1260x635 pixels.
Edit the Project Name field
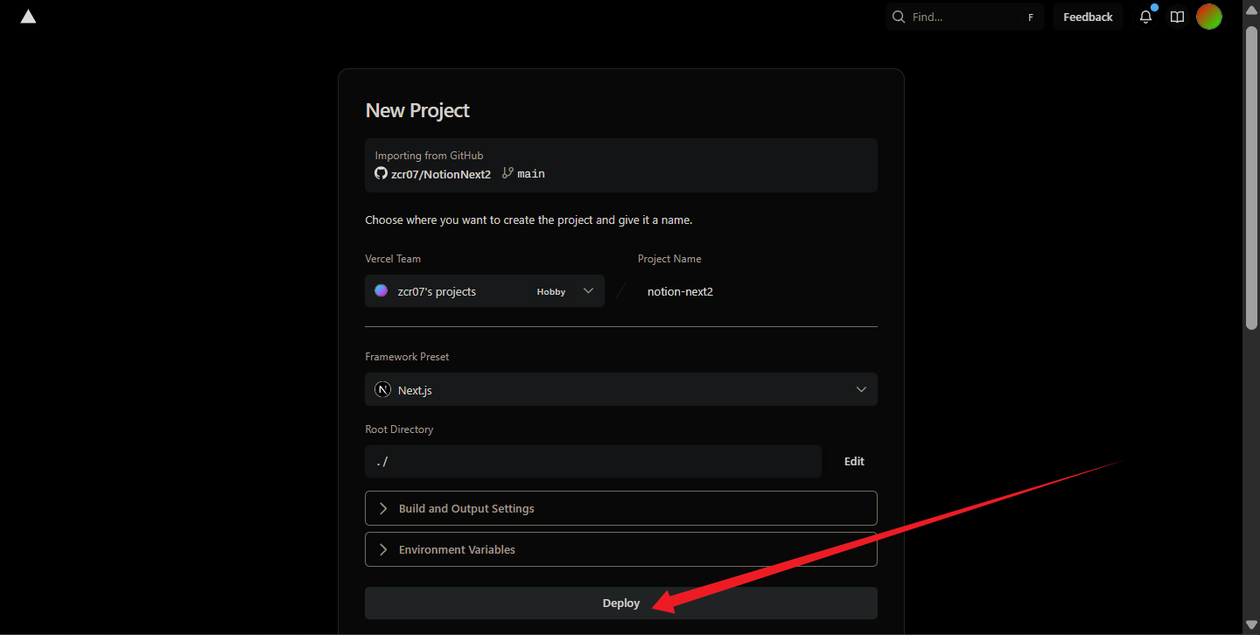tap(758, 291)
